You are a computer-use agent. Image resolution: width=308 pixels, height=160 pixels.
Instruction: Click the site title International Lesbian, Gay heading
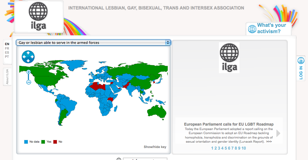point(156,8)
